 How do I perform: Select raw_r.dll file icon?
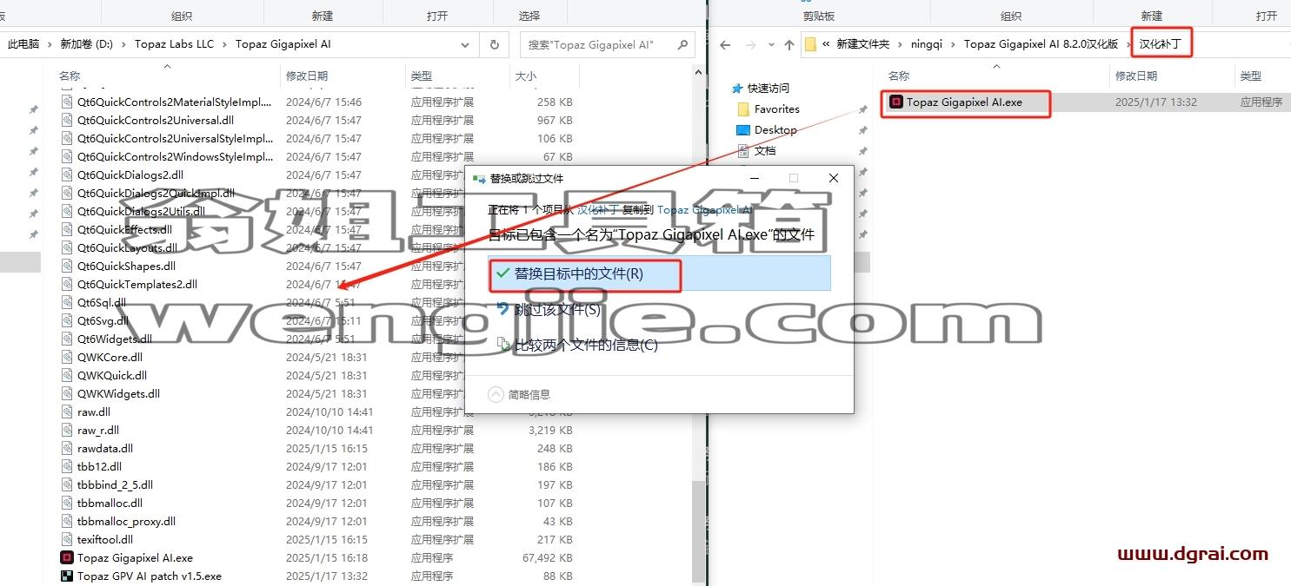pyautogui.click(x=67, y=430)
